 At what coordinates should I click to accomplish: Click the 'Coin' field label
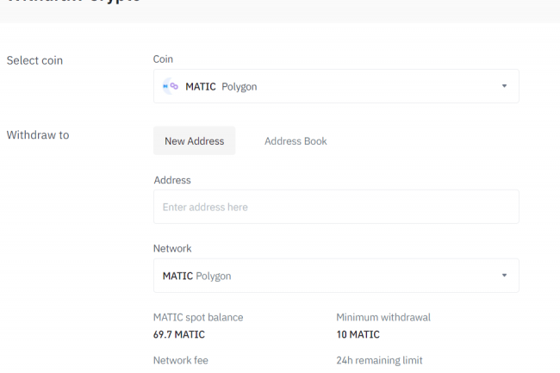coord(163,59)
